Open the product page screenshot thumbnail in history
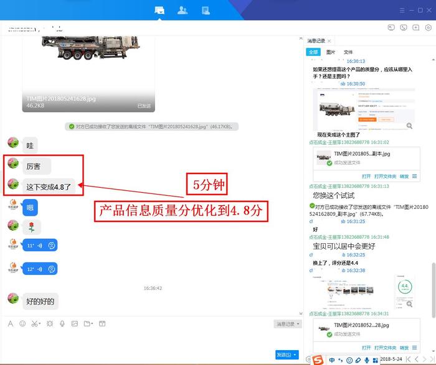Screen dimensions: 436x365 [x=364, y=109]
